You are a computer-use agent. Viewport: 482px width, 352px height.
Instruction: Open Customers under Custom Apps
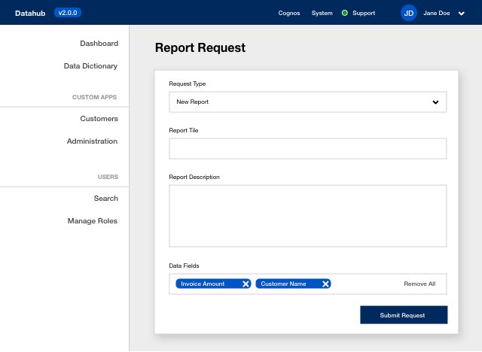click(99, 118)
